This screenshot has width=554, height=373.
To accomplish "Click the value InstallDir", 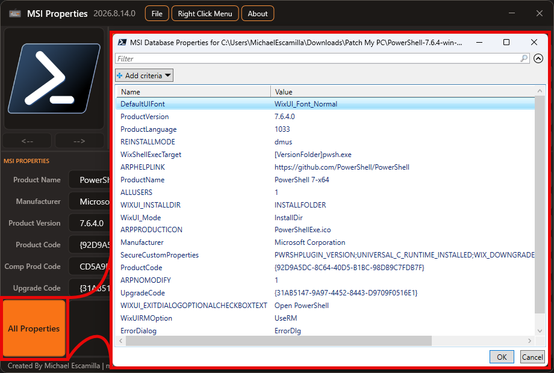I will tap(288, 217).
